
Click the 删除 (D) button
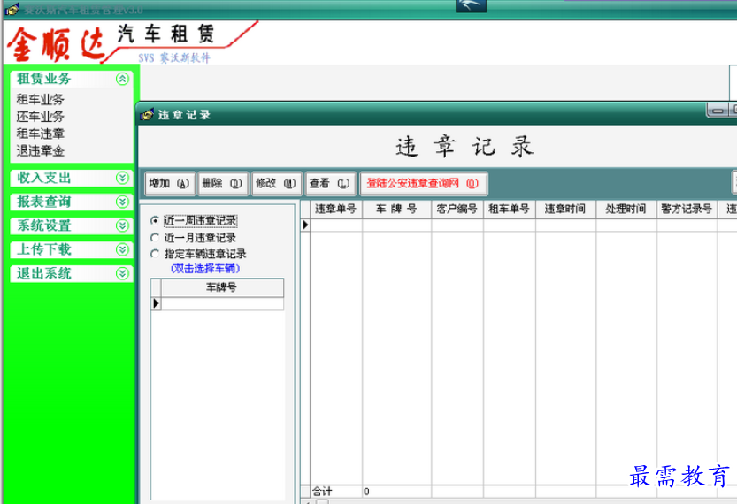pos(223,183)
